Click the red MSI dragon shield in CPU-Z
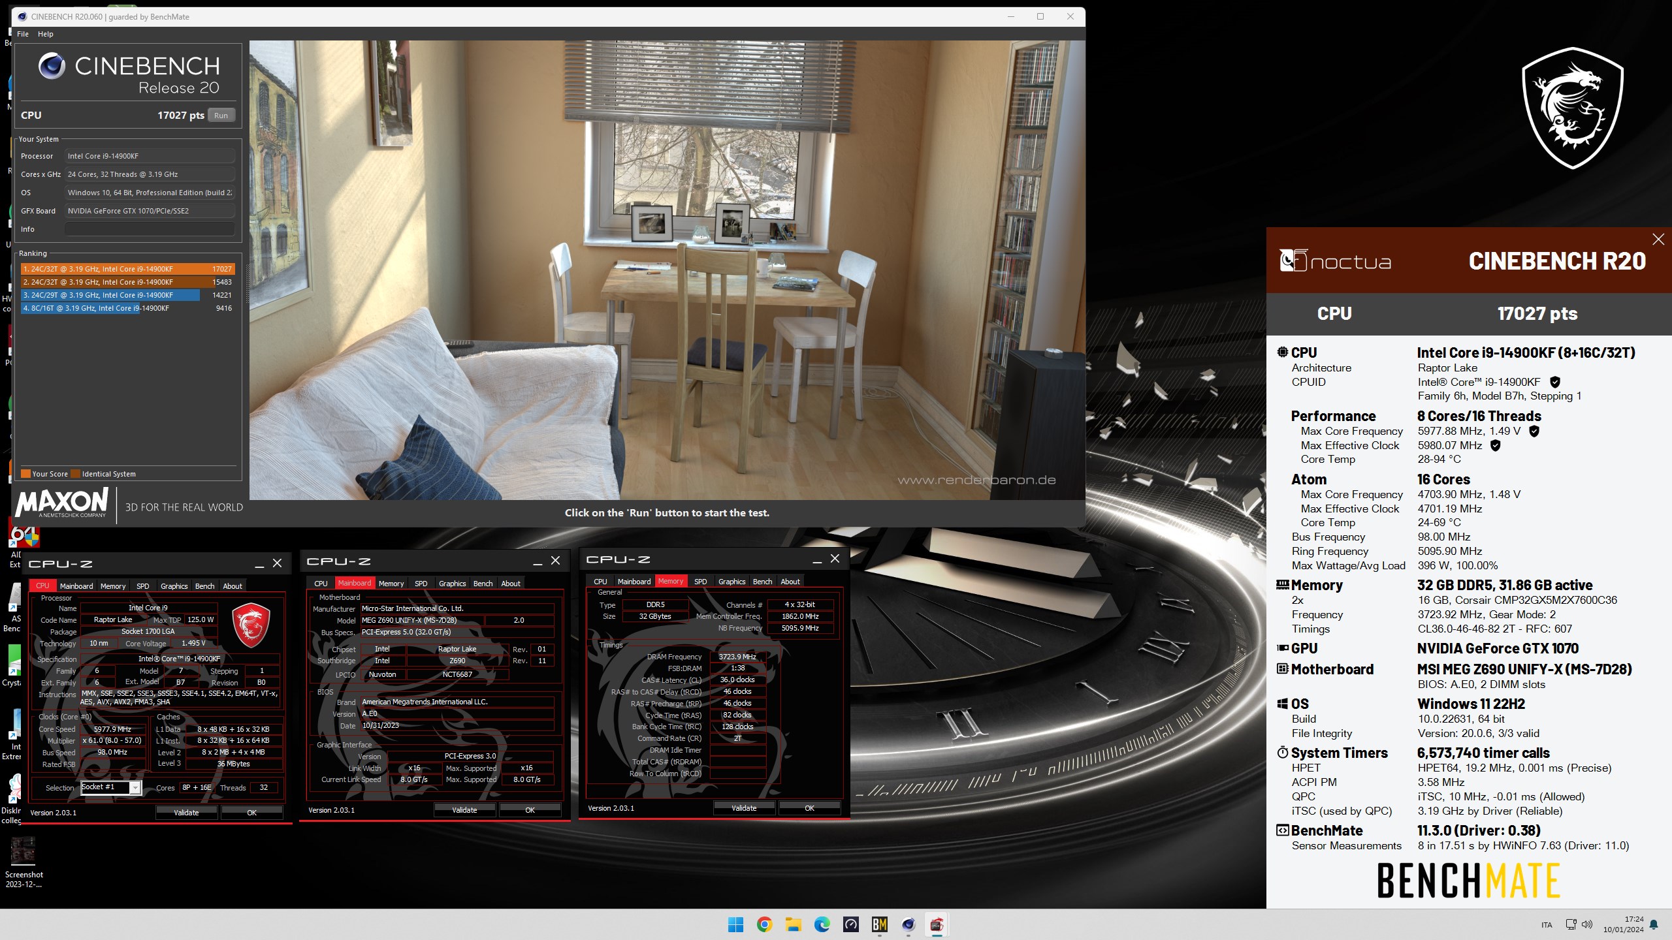This screenshot has width=1672, height=940. (251, 625)
